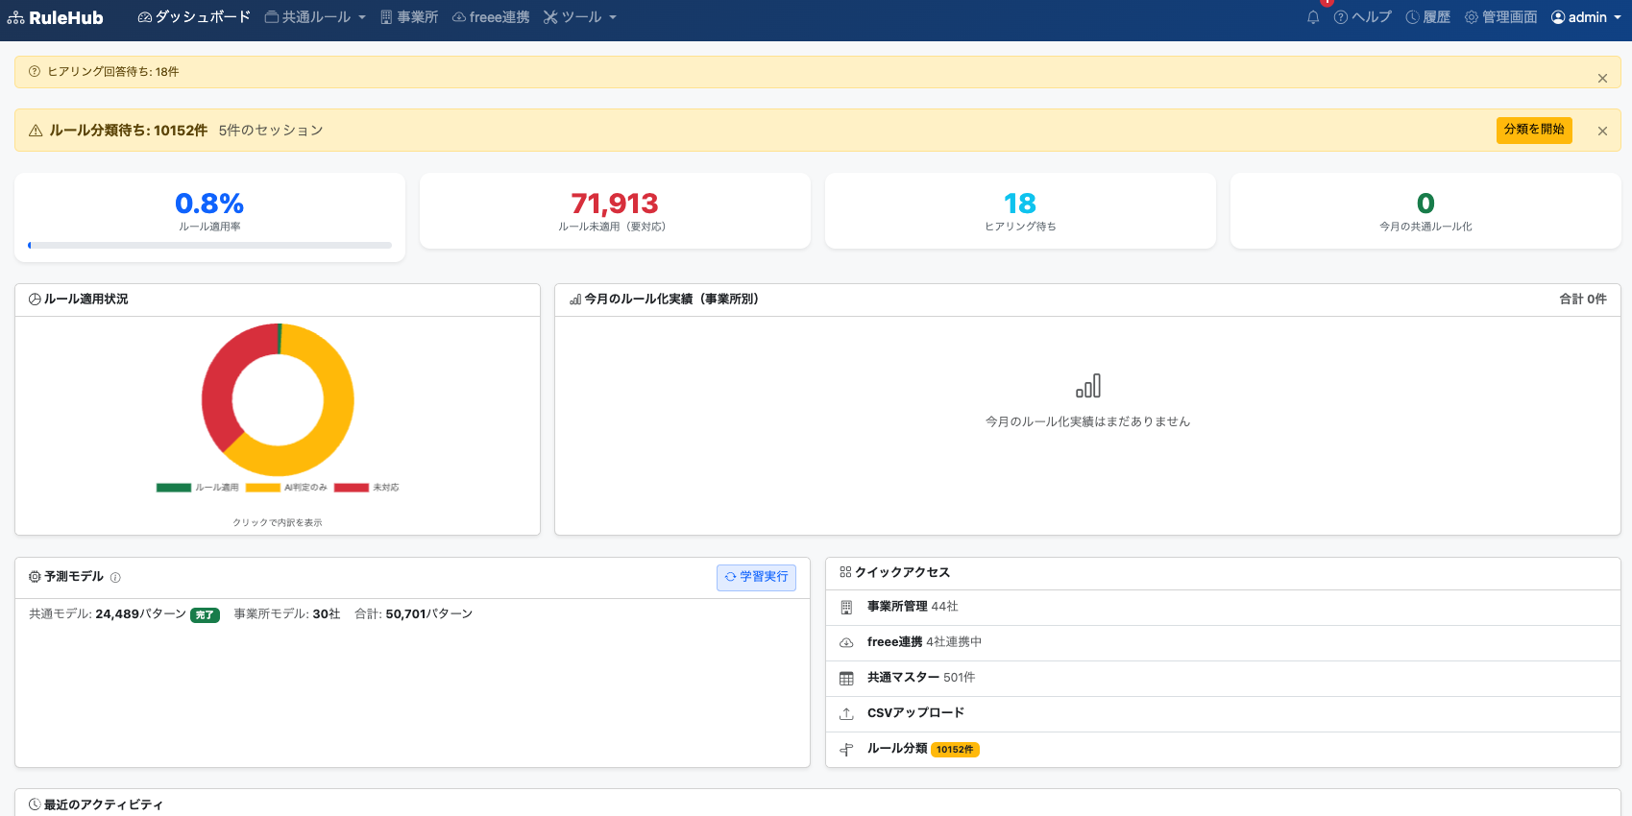Open 管理画面 in the navbar
Screen dimensions: 1632x816
[x=1501, y=17]
